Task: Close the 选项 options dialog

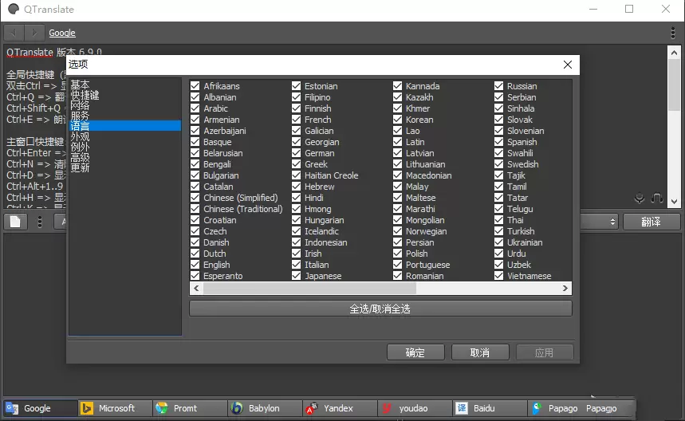Action: point(568,65)
